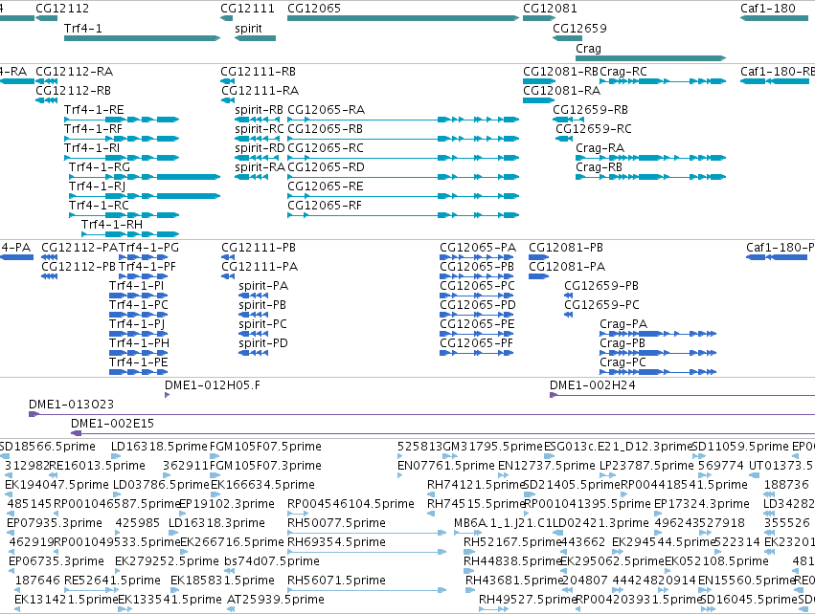Select EST RP004546104.5prime
This screenshot has width=815, height=614.
tap(298, 514)
